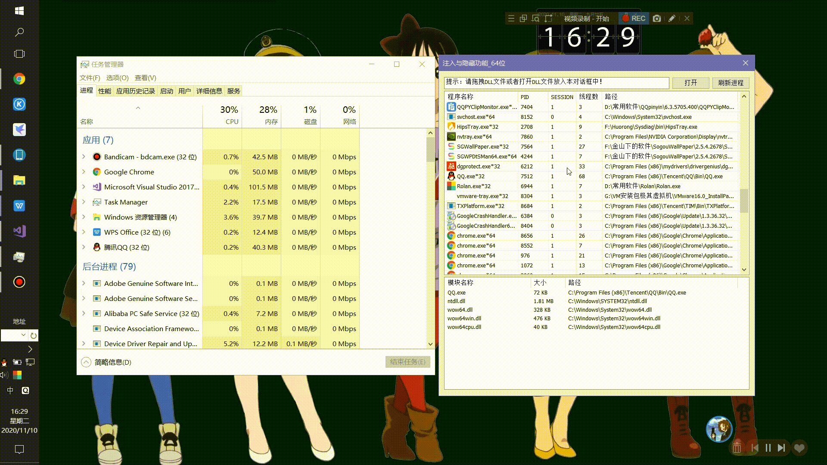This screenshot has height=465, width=827.
Task: Switch to the 应用历史记录 tab
Action: point(135,91)
